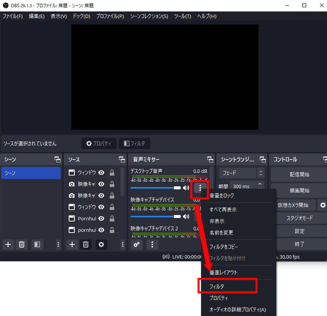Click 配信開始 to start streaming

point(299,175)
